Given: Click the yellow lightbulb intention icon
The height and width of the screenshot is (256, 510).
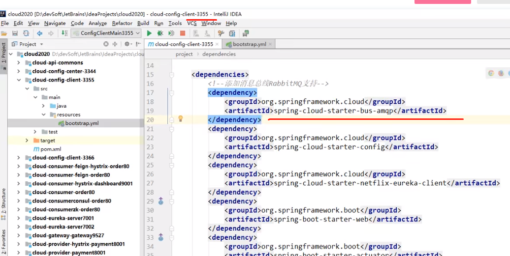Looking at the screenshot, I should 181,119.
